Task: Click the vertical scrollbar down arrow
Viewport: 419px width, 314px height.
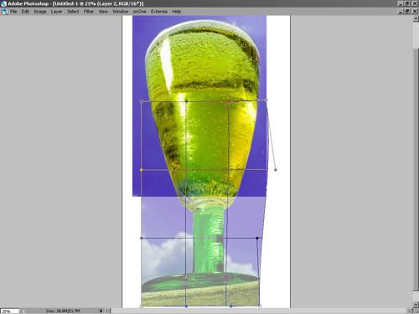Action: pyautogui.click(x=416, y=305)
